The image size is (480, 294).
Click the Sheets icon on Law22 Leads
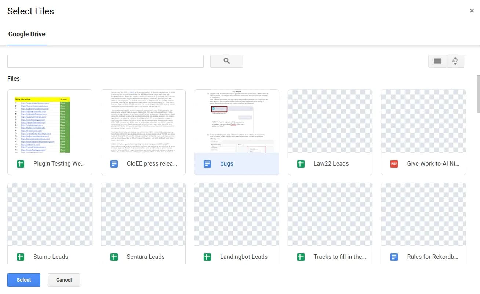coord(301,164)
